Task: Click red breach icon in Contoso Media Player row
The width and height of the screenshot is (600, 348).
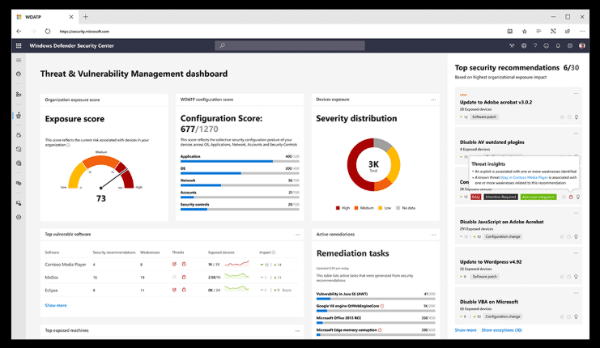Action: point(174,265)
